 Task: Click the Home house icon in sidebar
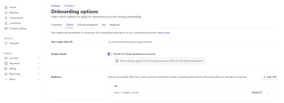click(6, 7)
